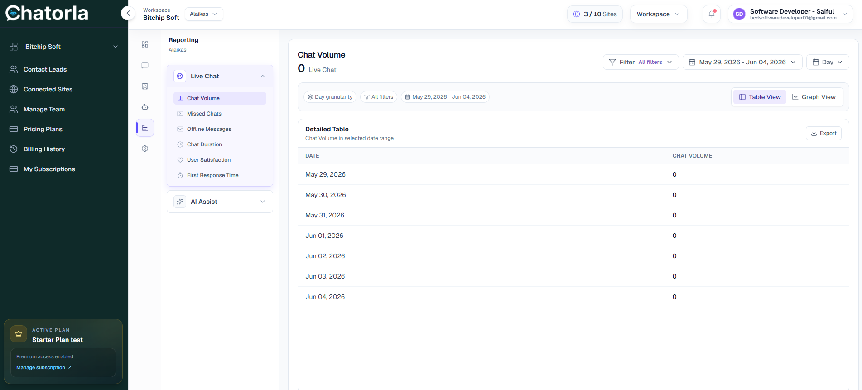The width and height of the screenshot is (862, 390).
Task: Open the Alaikas site selector
Action: (x=204, y=14)
